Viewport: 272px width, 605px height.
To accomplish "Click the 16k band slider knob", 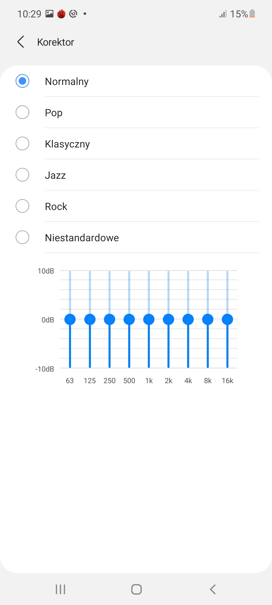I will tap(227, 319).
